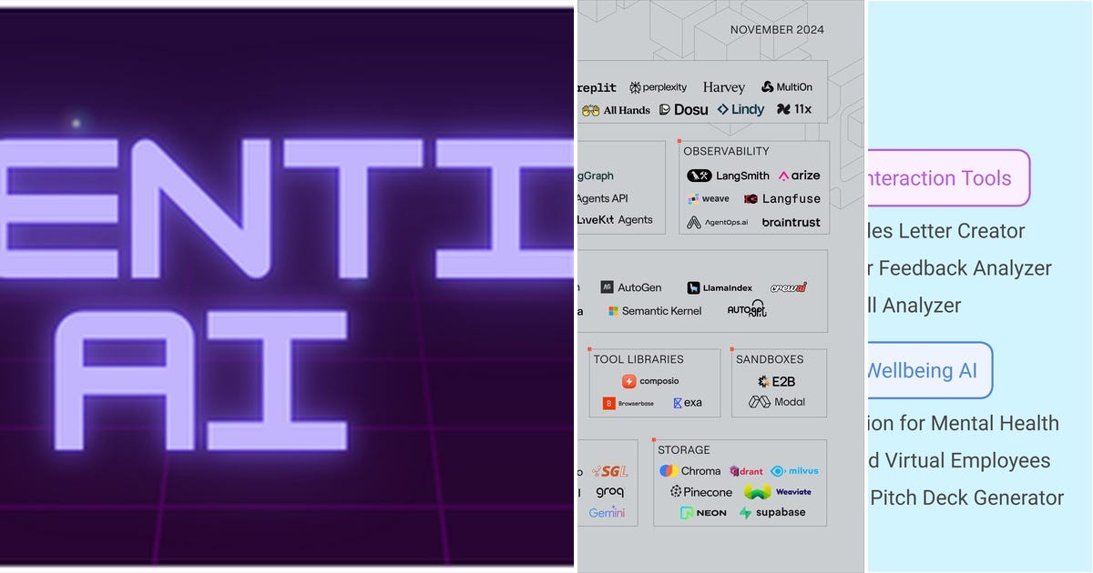The width and height of the screenshot is (1093, 573).
Task: Select the Semantic Kernel icon
Action: (654, 311)
